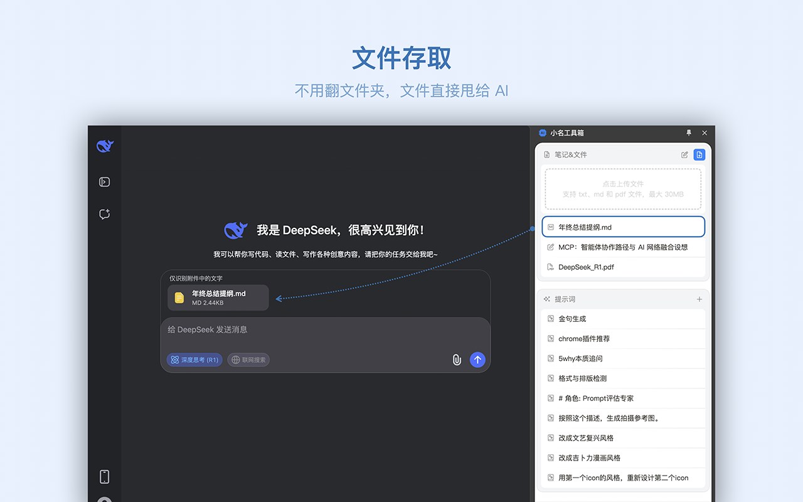Click the 小名工具箱 logo icon

(543, 133)
